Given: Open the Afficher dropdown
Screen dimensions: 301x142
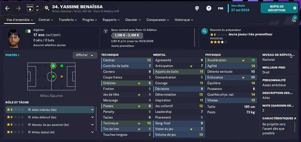Looking at the screenshot, I should [x=85, y=55].
